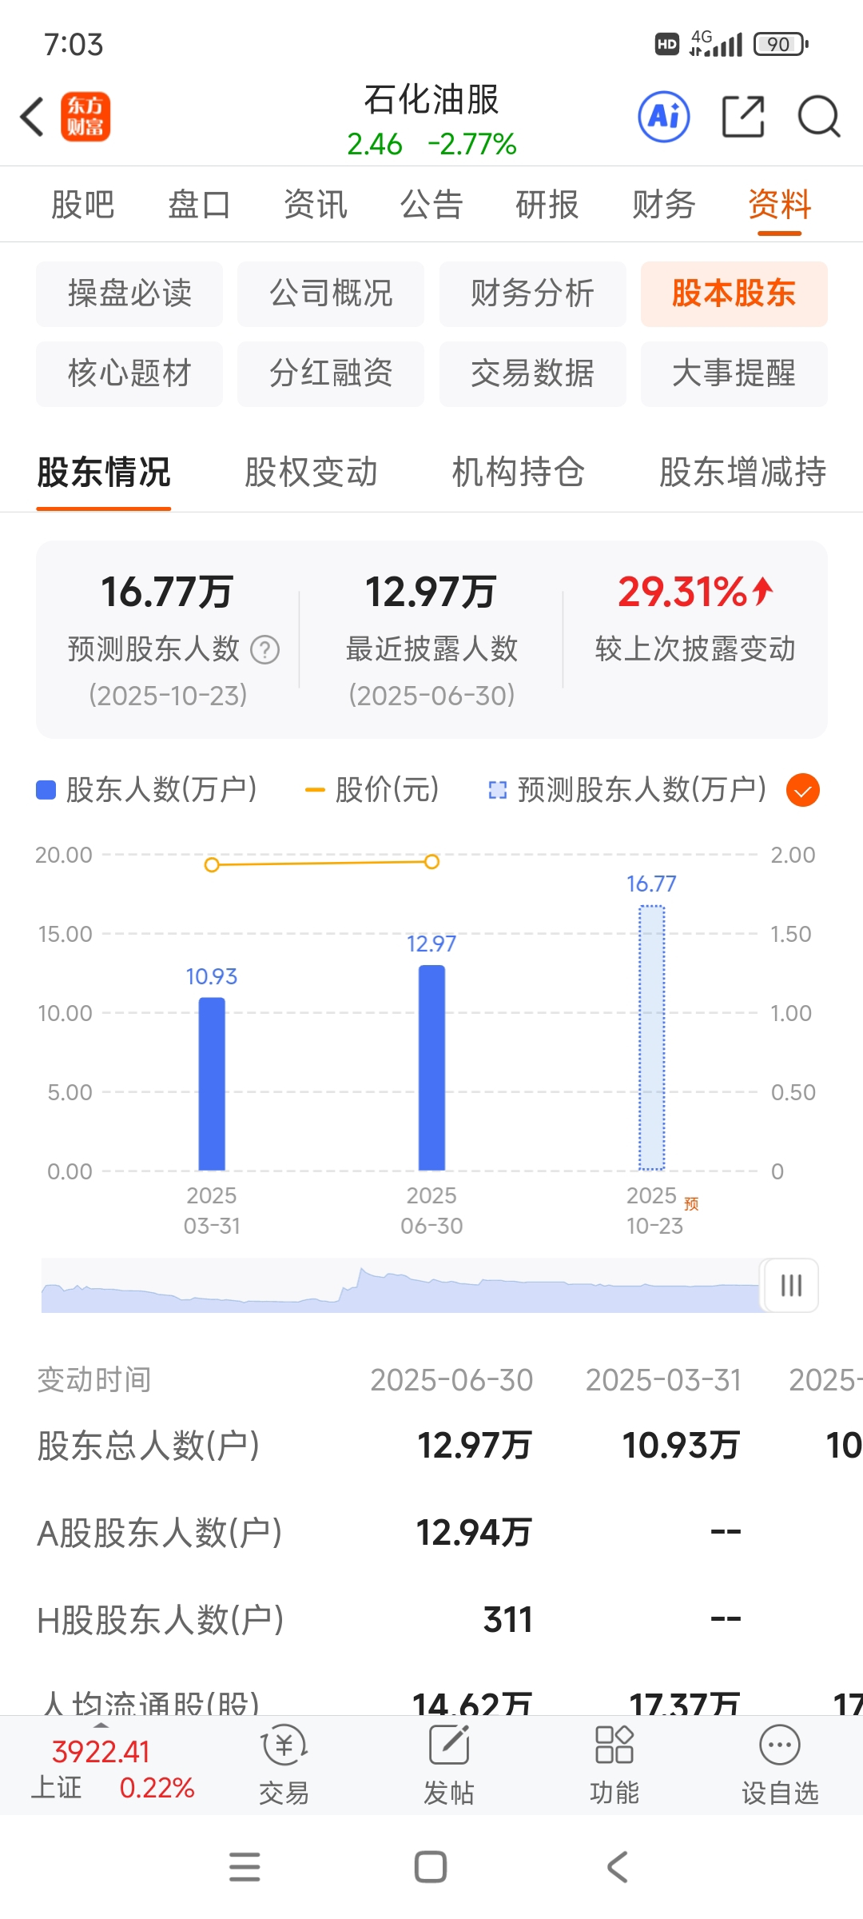
Task: Grab the chart range slider handle
Action: pyautogui.click(x=791, y=1286)
